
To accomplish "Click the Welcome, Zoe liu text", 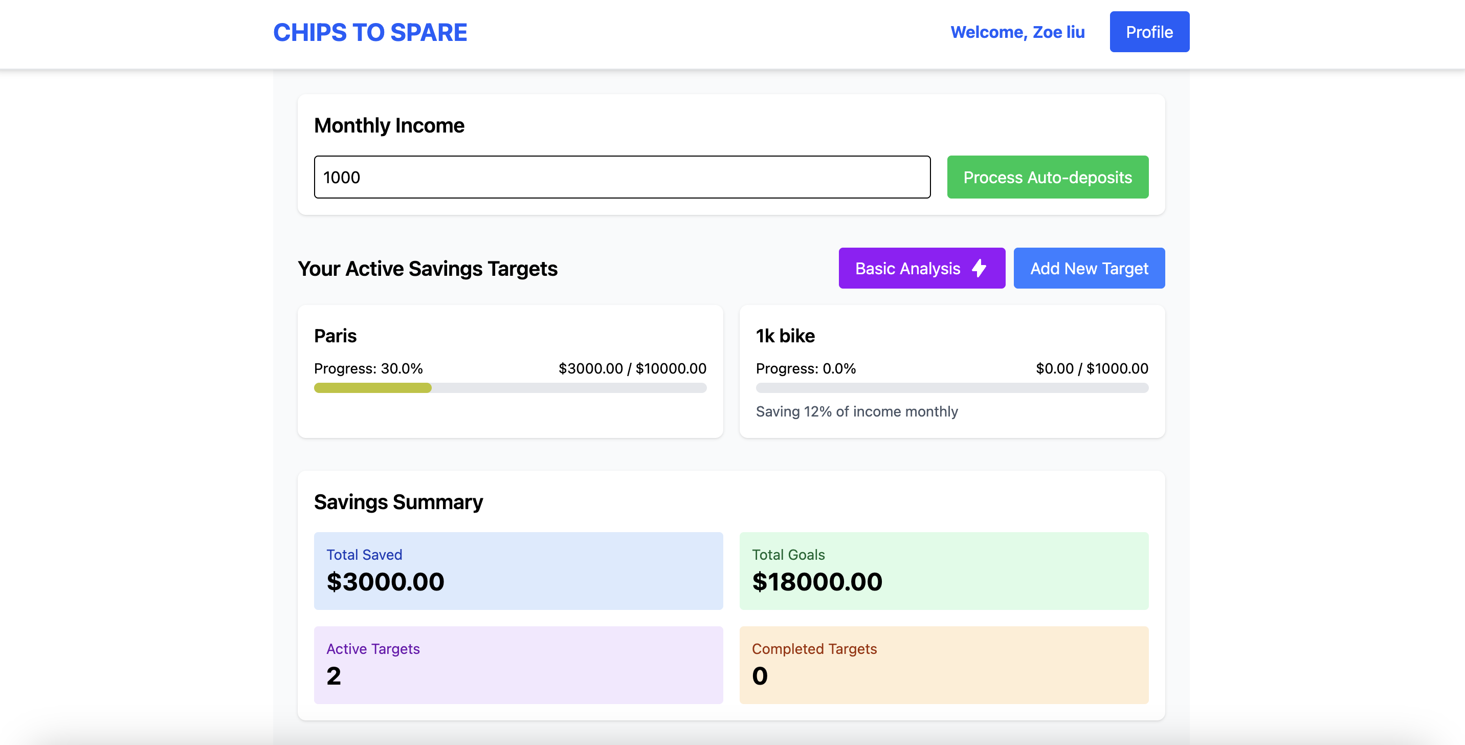I will click(1017, 32).
